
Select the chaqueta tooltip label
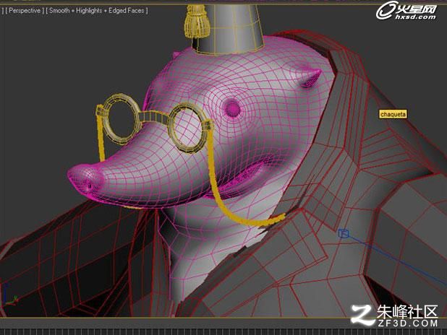[x=393, y=114]
